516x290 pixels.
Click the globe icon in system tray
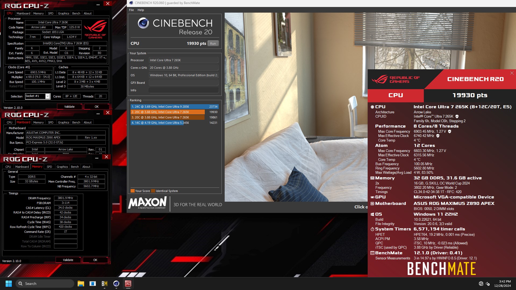click(x=481, y=284)
